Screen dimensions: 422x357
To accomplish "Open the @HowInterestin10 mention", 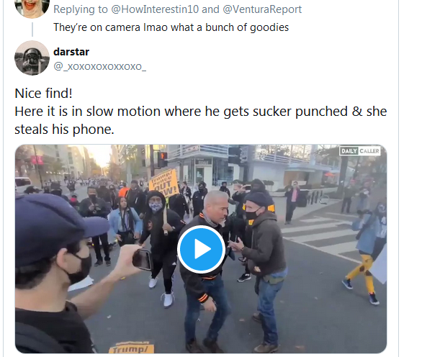I will coord(155,9).
